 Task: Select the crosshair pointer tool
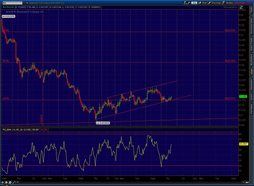pos(2,182)
